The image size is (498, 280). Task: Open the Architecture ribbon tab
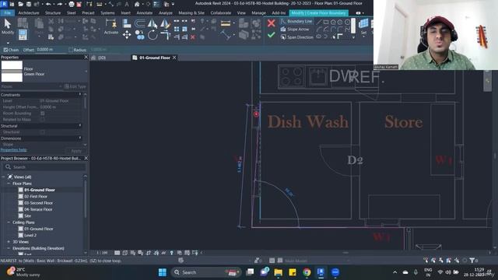(29, 13)
